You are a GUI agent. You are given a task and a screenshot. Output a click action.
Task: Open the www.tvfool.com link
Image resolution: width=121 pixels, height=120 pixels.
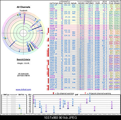[23, 90]
